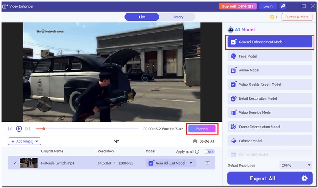318x188 pixels.
Task: Toggle the checkmark for Nintendo Switch.mp4
Action: (15, 163)
